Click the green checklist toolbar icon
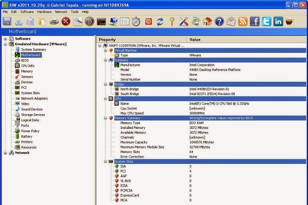The image size is (308, 205). tap(125, 22)
